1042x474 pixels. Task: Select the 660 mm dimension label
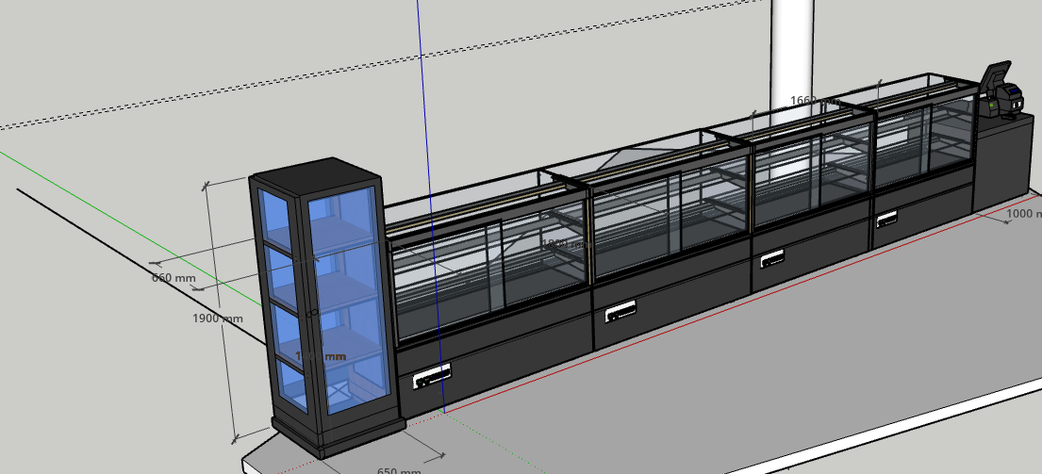click(174, 278)
